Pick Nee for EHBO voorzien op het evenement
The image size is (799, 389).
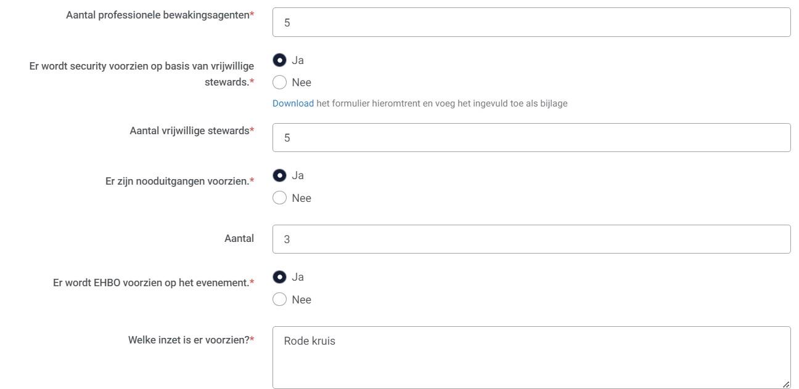coord(280,300)
